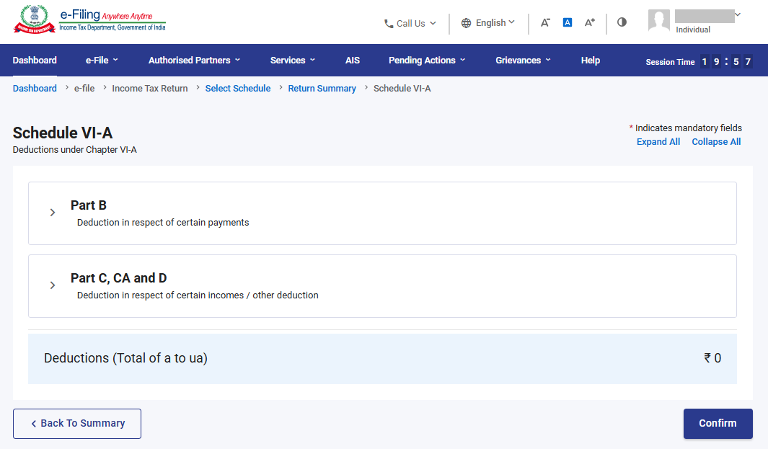
Task: Click the user profile avatar
Action: pyautogui.click(x=659, y=21)
